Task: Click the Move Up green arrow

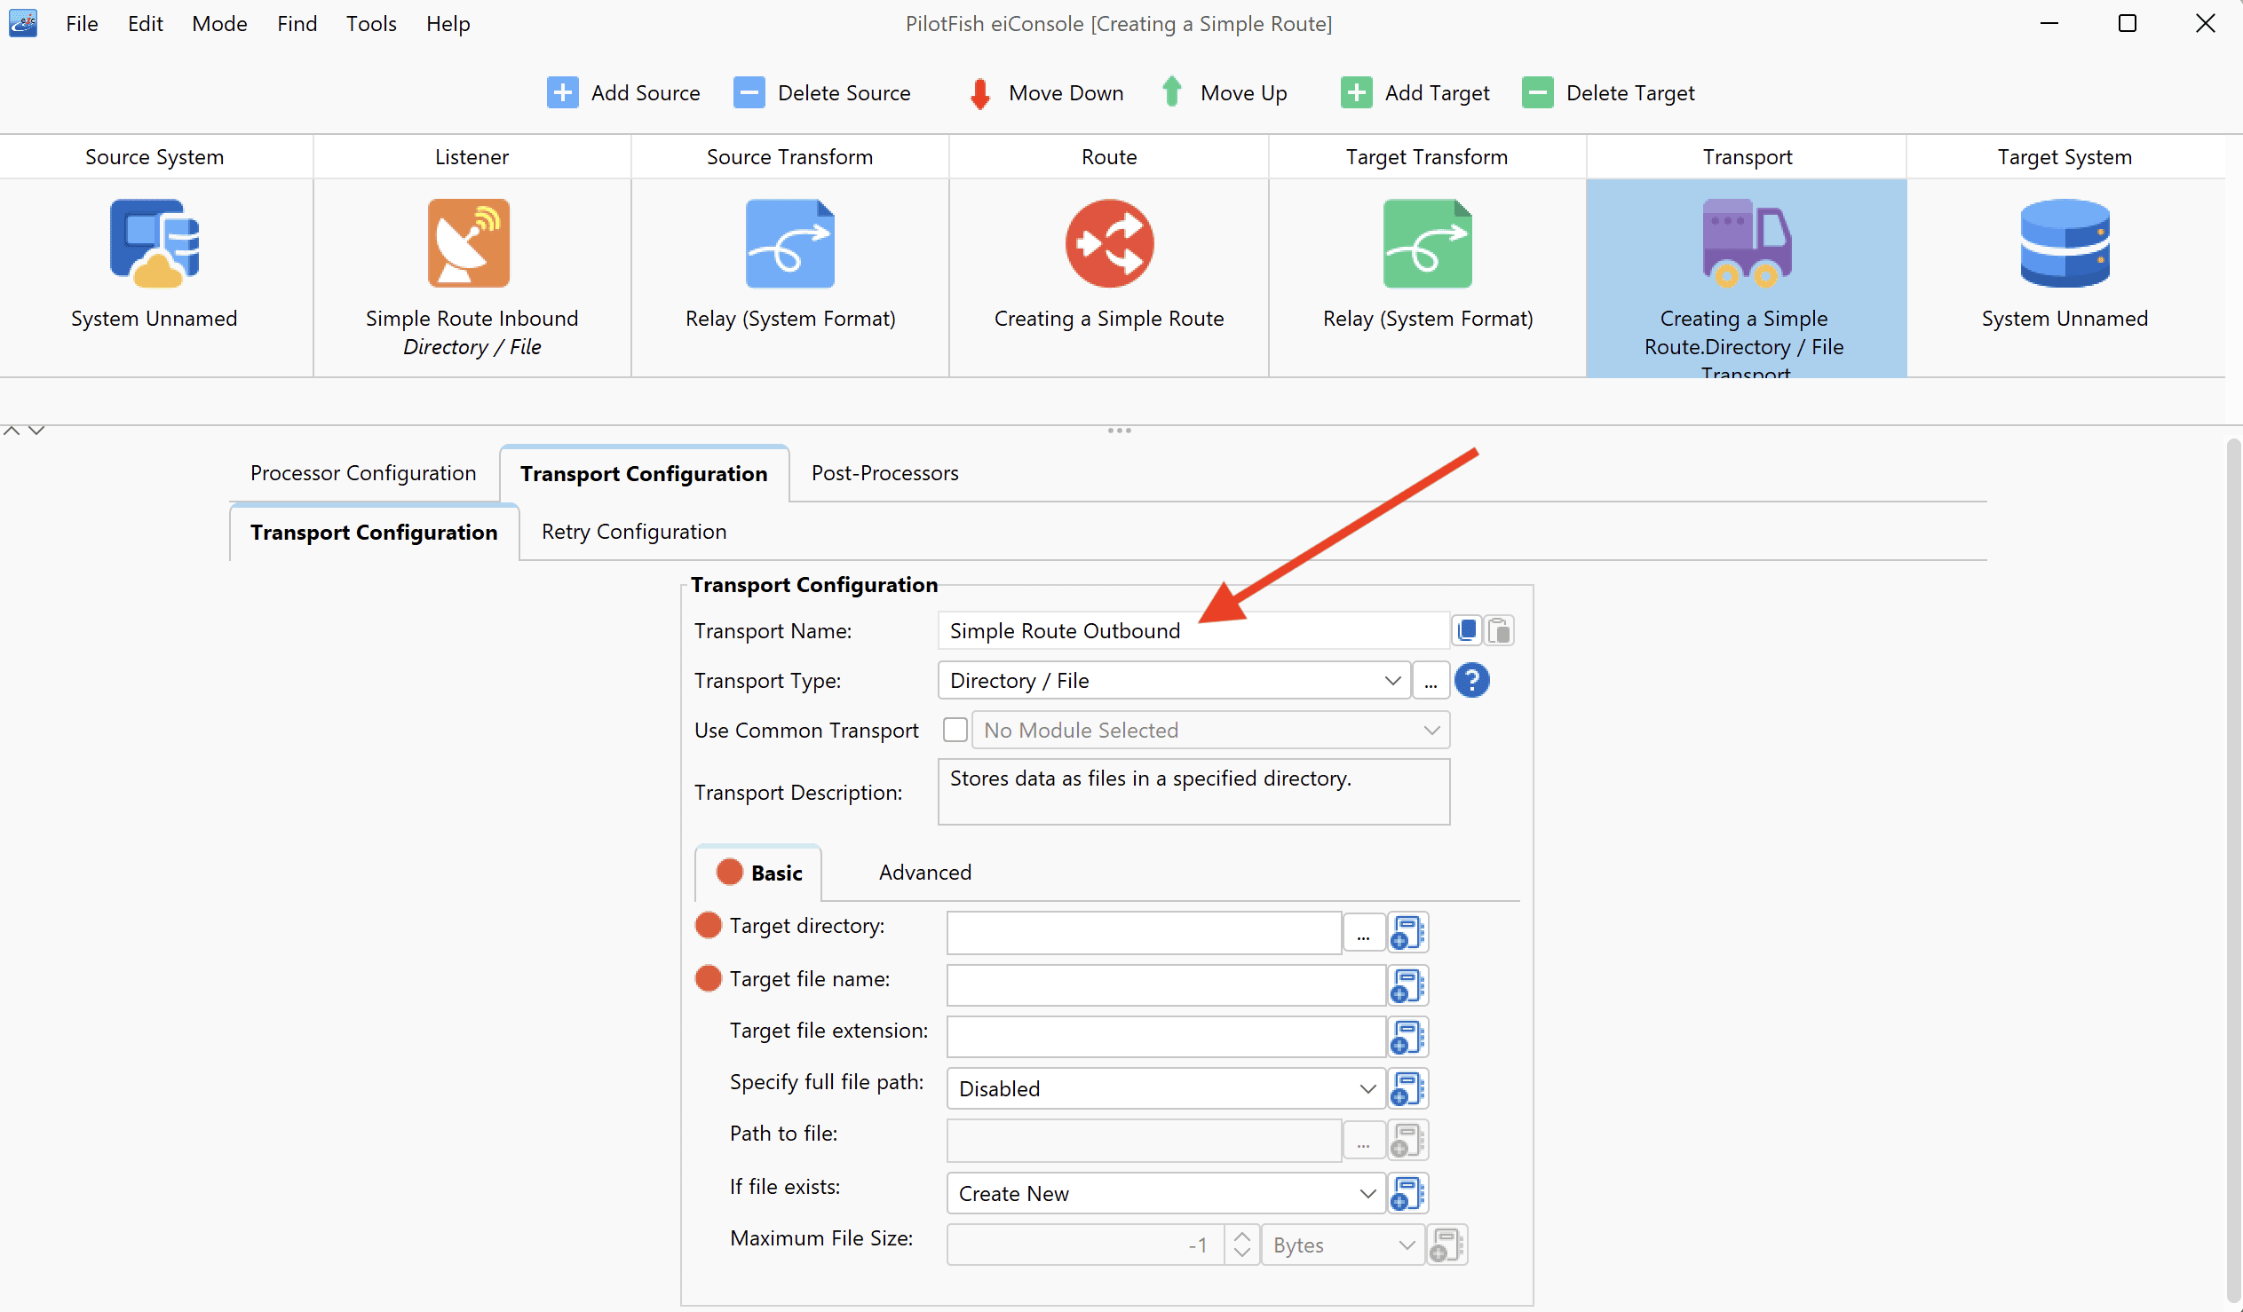Action: click(x=1172, y=91)
